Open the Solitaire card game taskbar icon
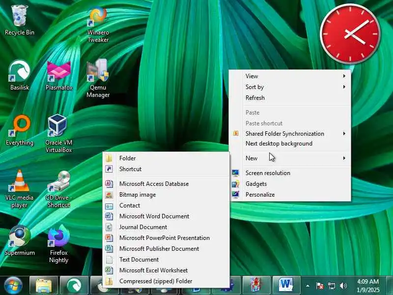This screenshot has height=295, width=393. (256, 285)
